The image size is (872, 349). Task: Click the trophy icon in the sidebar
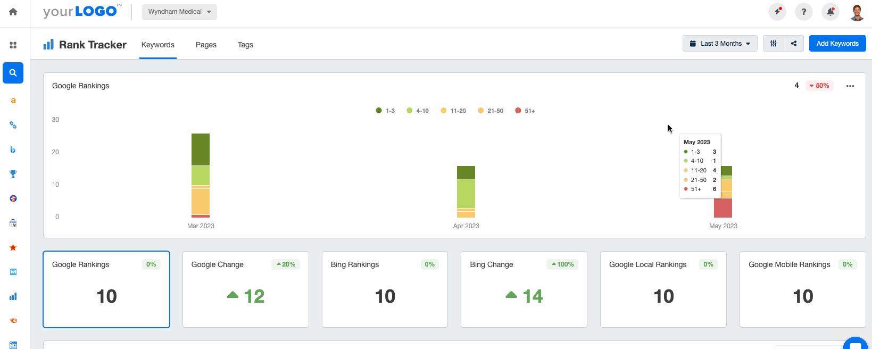click(13, 174)
